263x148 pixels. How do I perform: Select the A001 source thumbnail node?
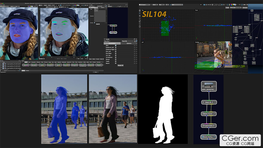(x=209, y=86)
